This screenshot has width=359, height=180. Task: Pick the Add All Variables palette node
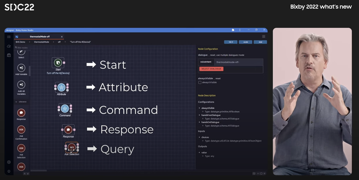point(21,88)
